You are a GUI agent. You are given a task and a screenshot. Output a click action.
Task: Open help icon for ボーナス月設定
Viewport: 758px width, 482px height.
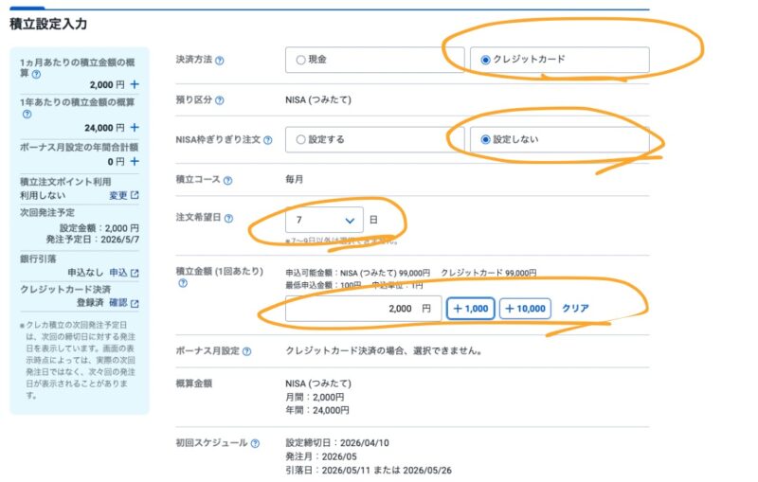point(246,351)
